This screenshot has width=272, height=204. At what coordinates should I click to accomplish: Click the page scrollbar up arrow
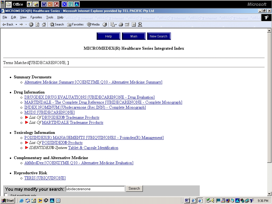pyautogui.click(x=269, y=31)
